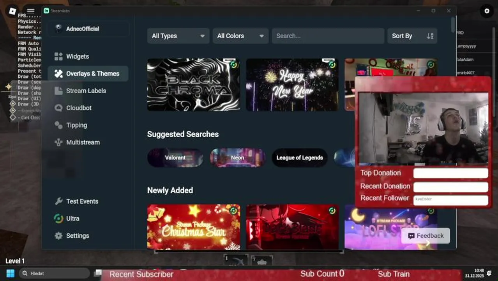Open the Windows Start menu
498x281 pixels.
(x=11, y=273)
